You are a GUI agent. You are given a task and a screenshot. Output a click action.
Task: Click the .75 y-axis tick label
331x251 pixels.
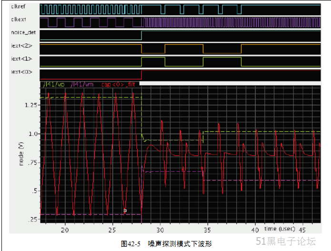pyautogui.click(x=33, y=162)
